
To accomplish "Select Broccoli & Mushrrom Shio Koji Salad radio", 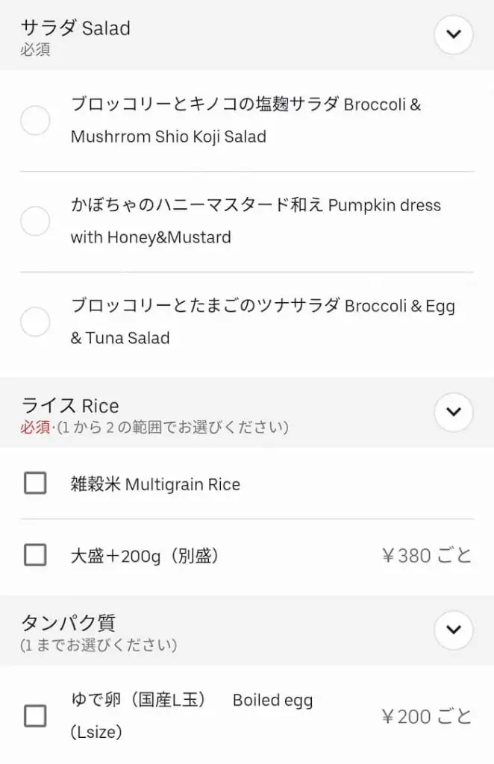I will (x=35, y=121).
